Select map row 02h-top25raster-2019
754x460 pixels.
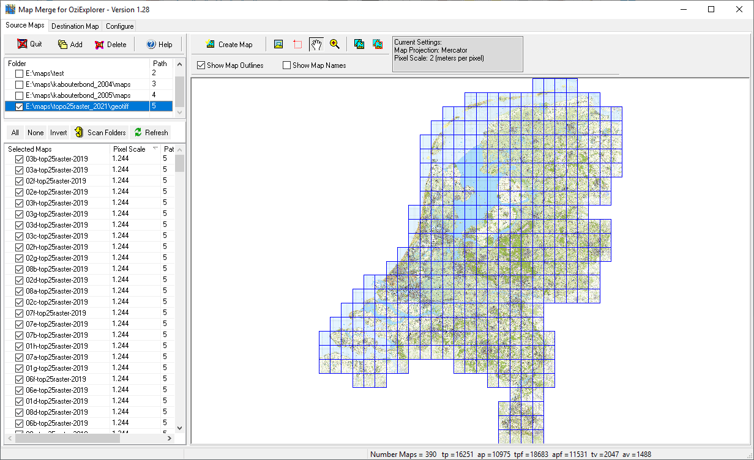[x=90, y=247]
